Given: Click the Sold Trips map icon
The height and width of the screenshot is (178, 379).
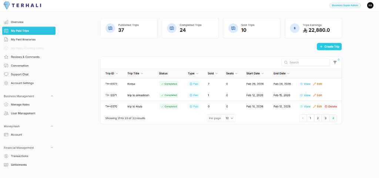Looking at the screenshot, I should [233, 28].
